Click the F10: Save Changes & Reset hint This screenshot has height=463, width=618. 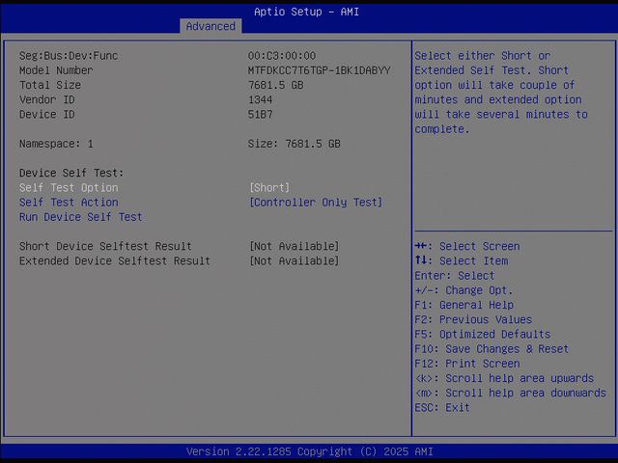[x=492, y=349]
